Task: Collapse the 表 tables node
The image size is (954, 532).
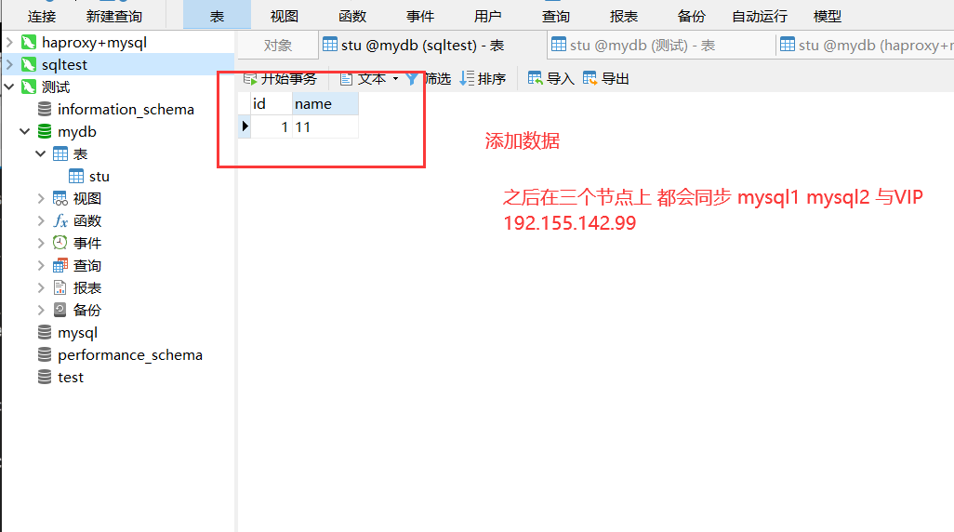Action: pos(41,154)
